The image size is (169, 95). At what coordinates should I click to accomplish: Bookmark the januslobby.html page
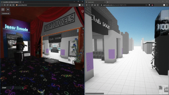[x=13, y=5]
